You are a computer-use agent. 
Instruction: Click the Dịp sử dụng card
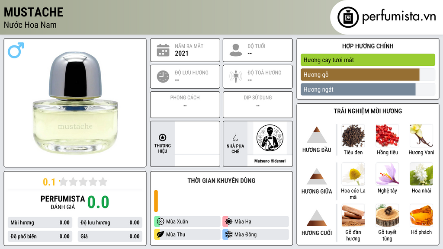(x=258, y=105)
